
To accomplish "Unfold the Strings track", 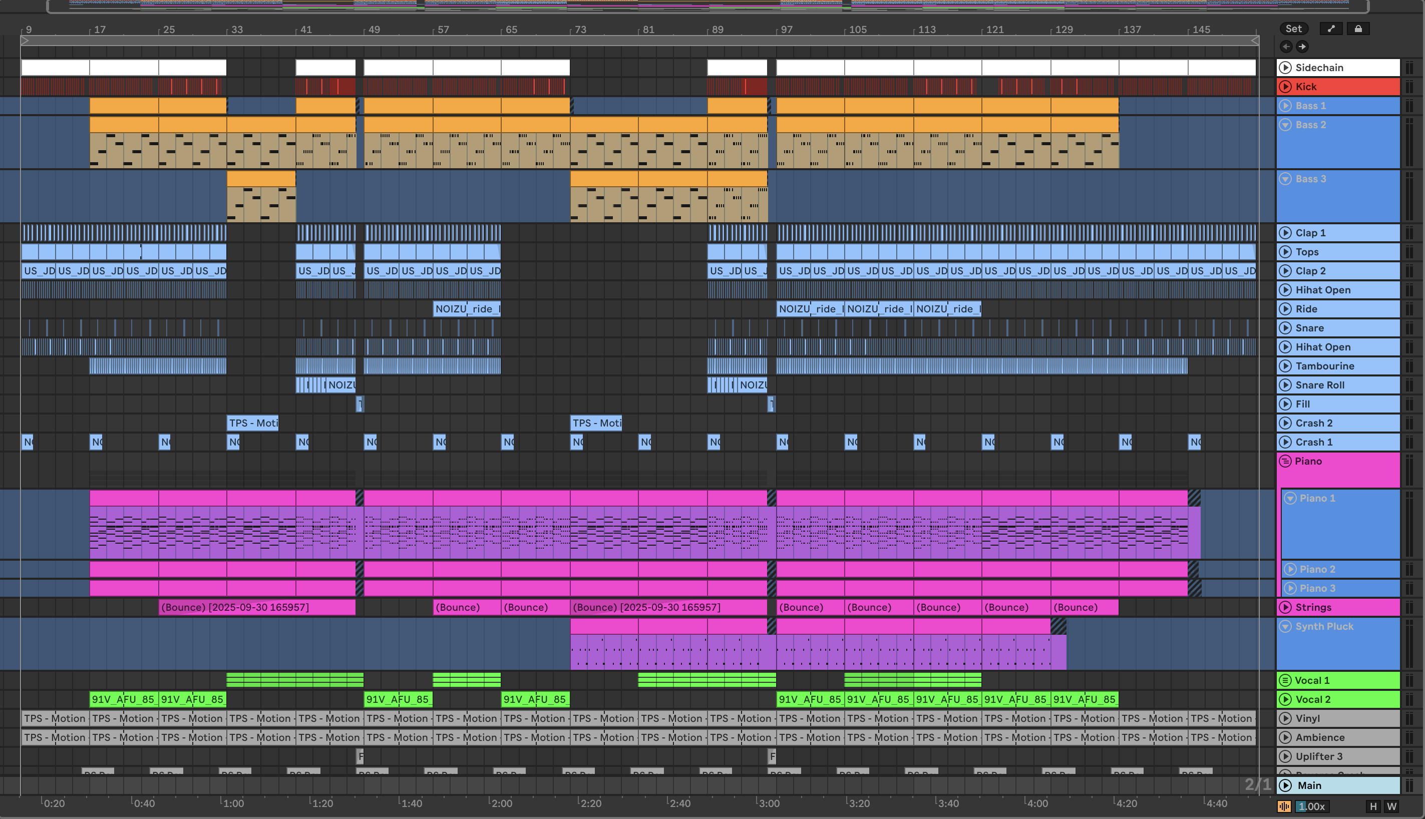I will (x=1285, y=608).
